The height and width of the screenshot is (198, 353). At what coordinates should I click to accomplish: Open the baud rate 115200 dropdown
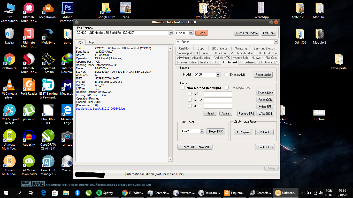click(191, 33)
